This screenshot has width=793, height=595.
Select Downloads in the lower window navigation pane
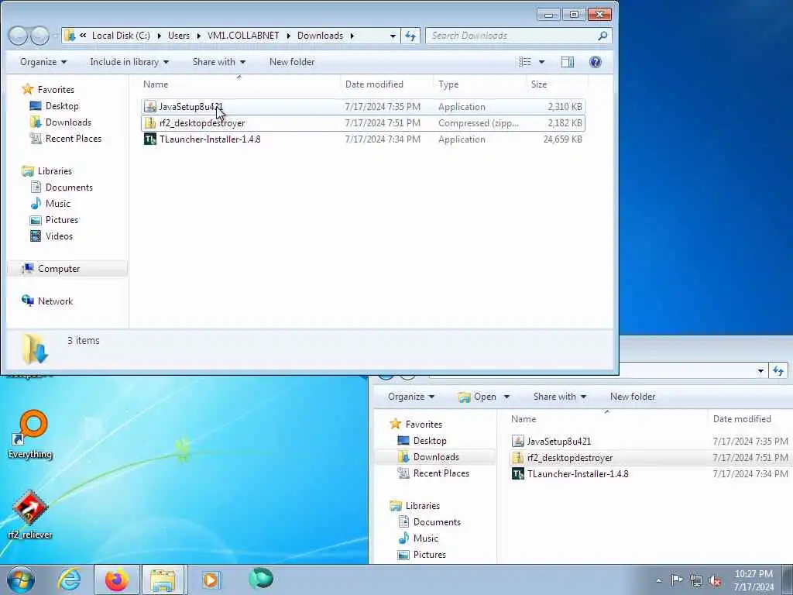click(x=435, y=457)
